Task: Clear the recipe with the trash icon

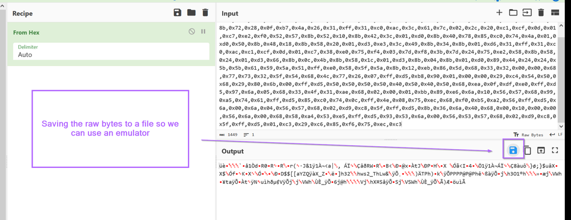Action: coord(206,13)
